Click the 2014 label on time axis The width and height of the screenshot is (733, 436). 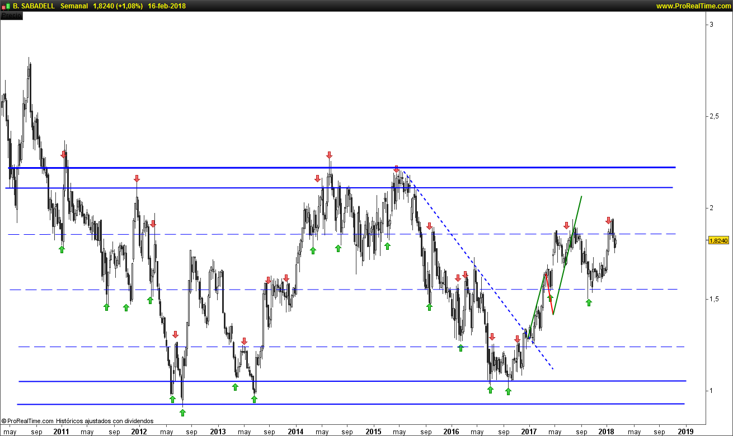pos(295,432)
